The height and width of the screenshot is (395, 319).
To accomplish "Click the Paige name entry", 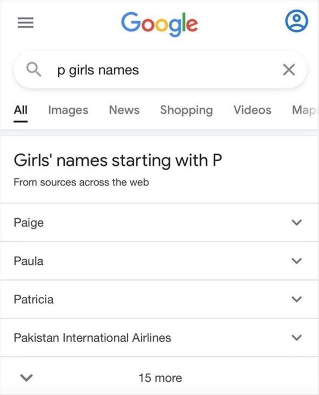I will click(x=29, y=223).
